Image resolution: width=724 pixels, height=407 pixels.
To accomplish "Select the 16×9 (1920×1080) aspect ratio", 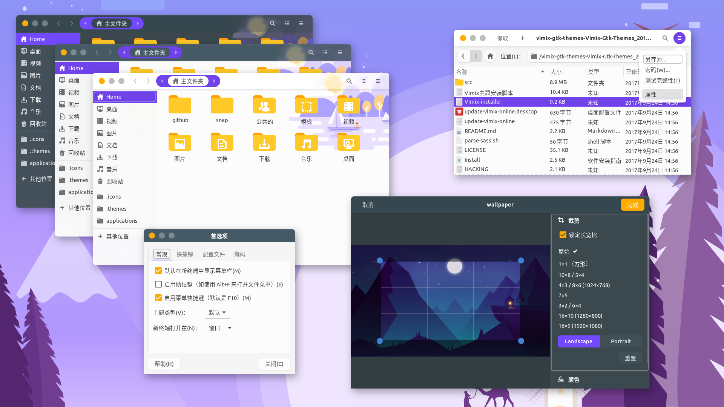I will click(580, 326).
